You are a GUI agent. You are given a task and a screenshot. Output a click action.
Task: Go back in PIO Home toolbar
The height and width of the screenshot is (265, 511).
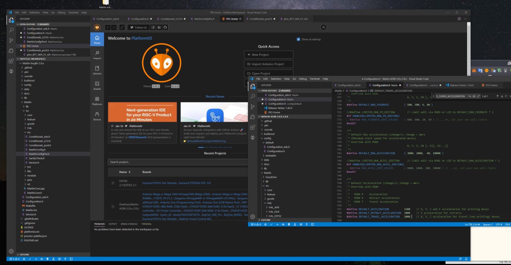point(108,27)
